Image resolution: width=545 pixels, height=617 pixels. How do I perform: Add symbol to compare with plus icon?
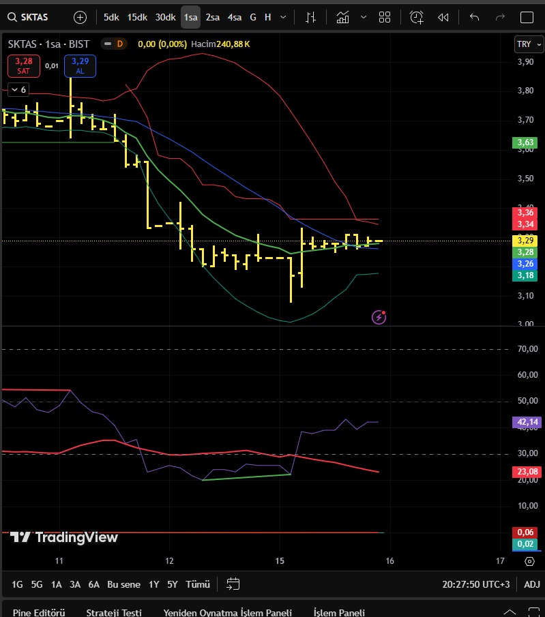(x=80, y=17)
